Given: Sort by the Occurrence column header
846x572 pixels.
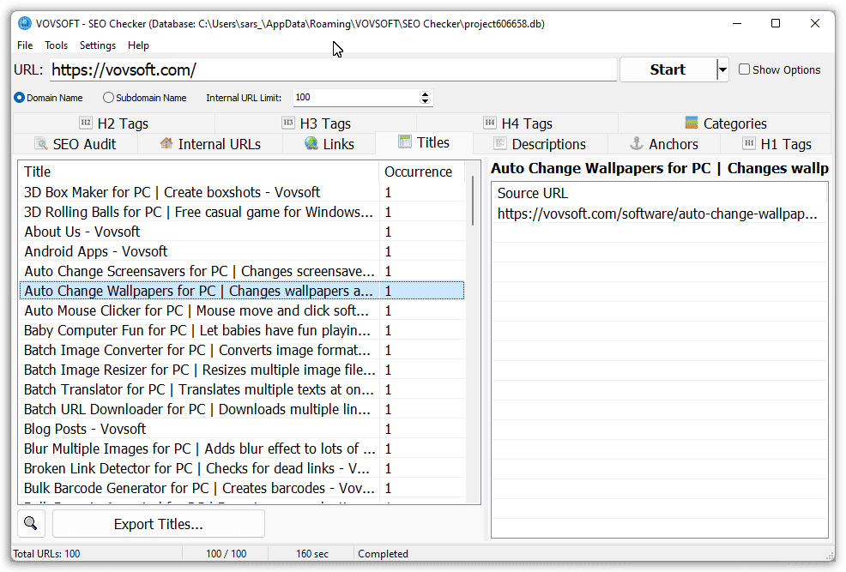Looking at the screenshot, I should point(421,172).
